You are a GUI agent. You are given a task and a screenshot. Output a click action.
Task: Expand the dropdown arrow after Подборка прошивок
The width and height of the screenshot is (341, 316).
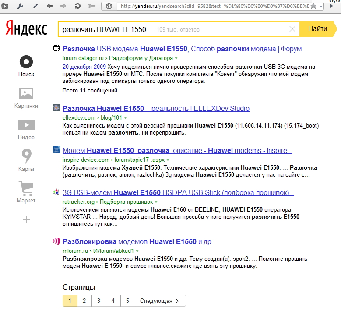tap(156, 202)
